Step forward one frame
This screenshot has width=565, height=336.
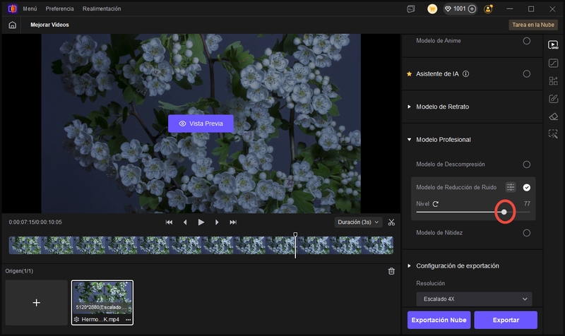[217, 222]
